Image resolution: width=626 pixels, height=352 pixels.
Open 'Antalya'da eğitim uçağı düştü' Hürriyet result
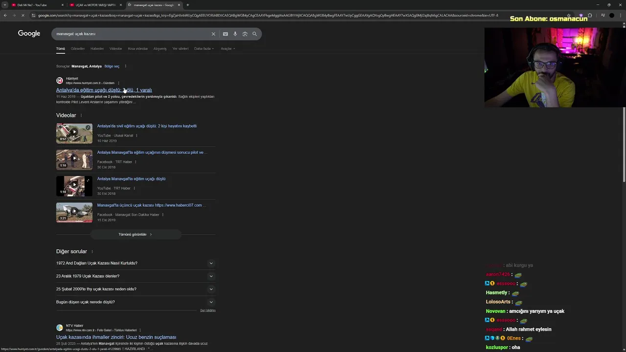pos(104,90)
